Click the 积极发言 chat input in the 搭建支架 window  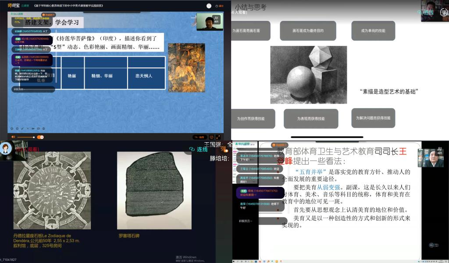coord(33,89)
